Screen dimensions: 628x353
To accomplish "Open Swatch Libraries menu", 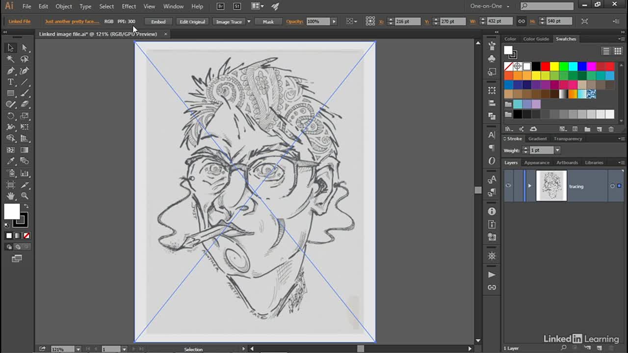I will (509, 129).
